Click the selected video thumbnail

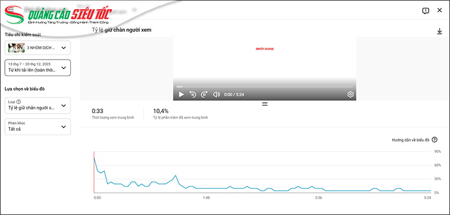[16, 48]
